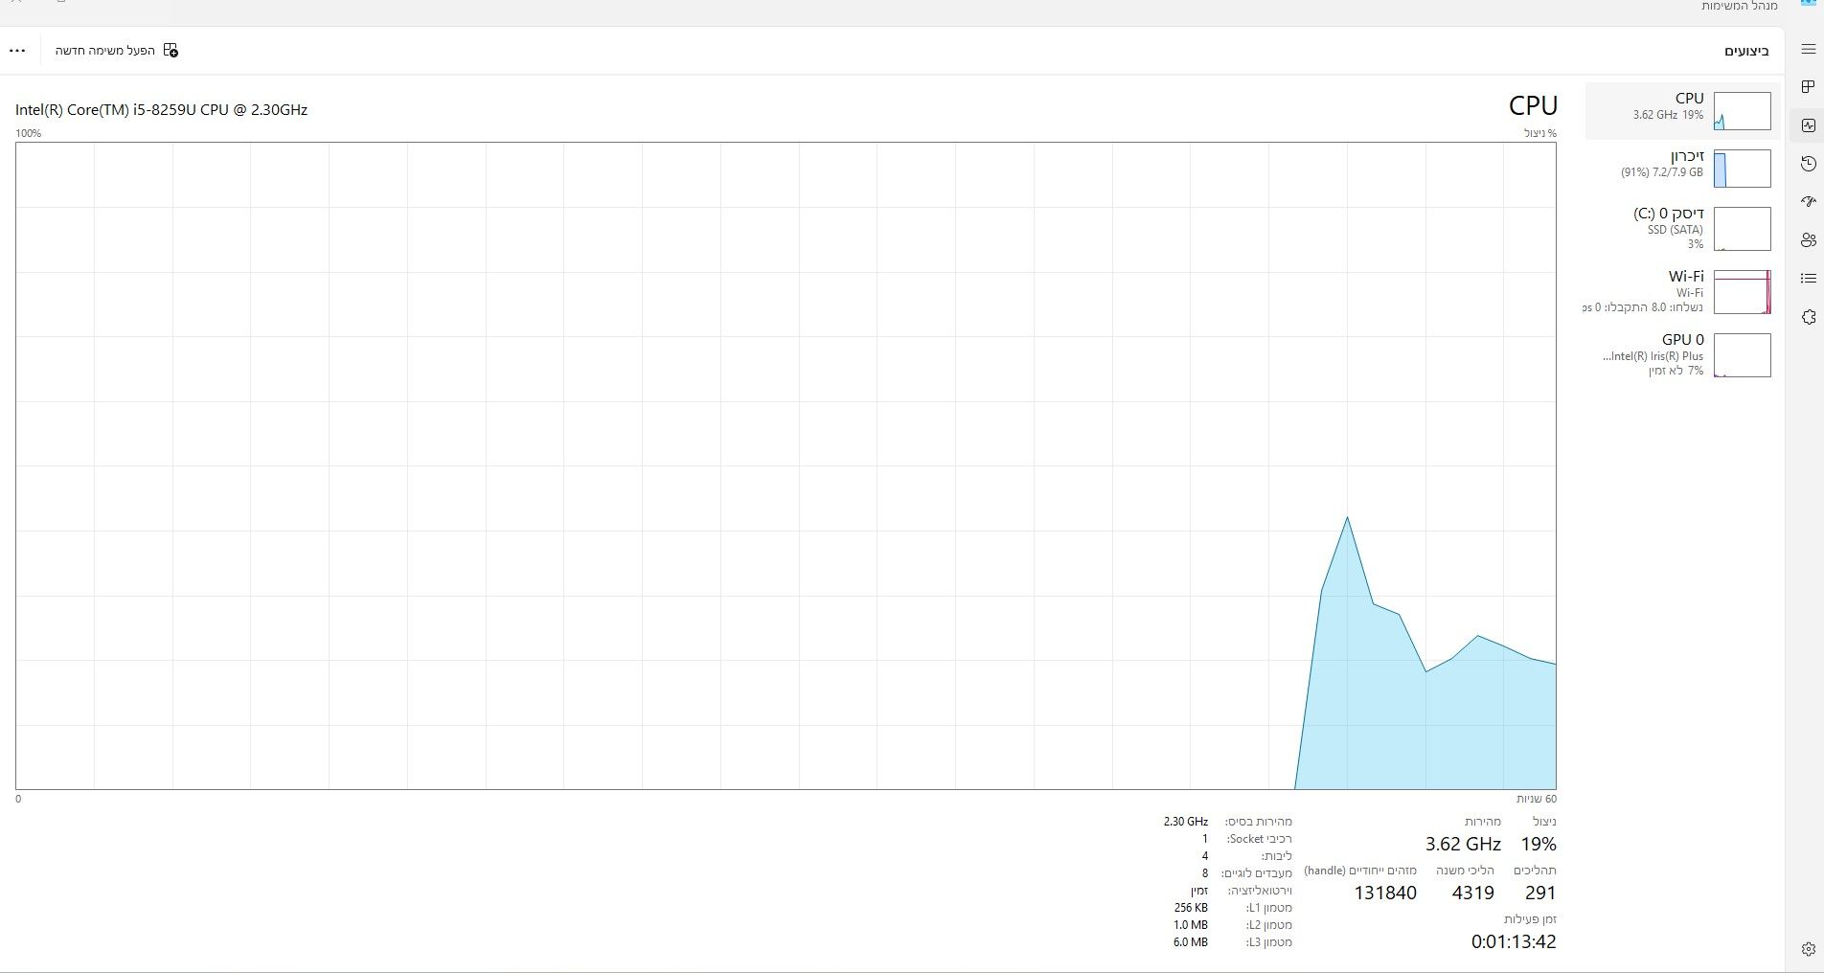The width and height of the screenshot is (1824, 973).
Task: Select the 'זיכרון' memory entry
Action: coord(1683,169)
